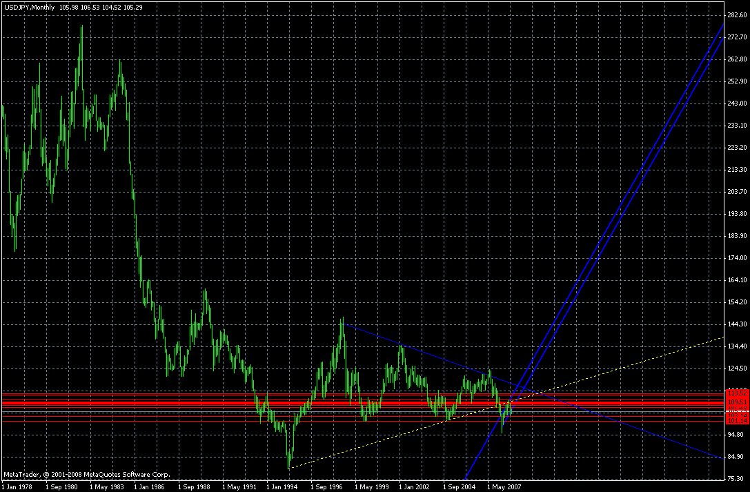Image resolution: width=750 pixels, height=492 pixels.
Task: Click the MetaTrader copyright text
Action: (x=86, y=475)
